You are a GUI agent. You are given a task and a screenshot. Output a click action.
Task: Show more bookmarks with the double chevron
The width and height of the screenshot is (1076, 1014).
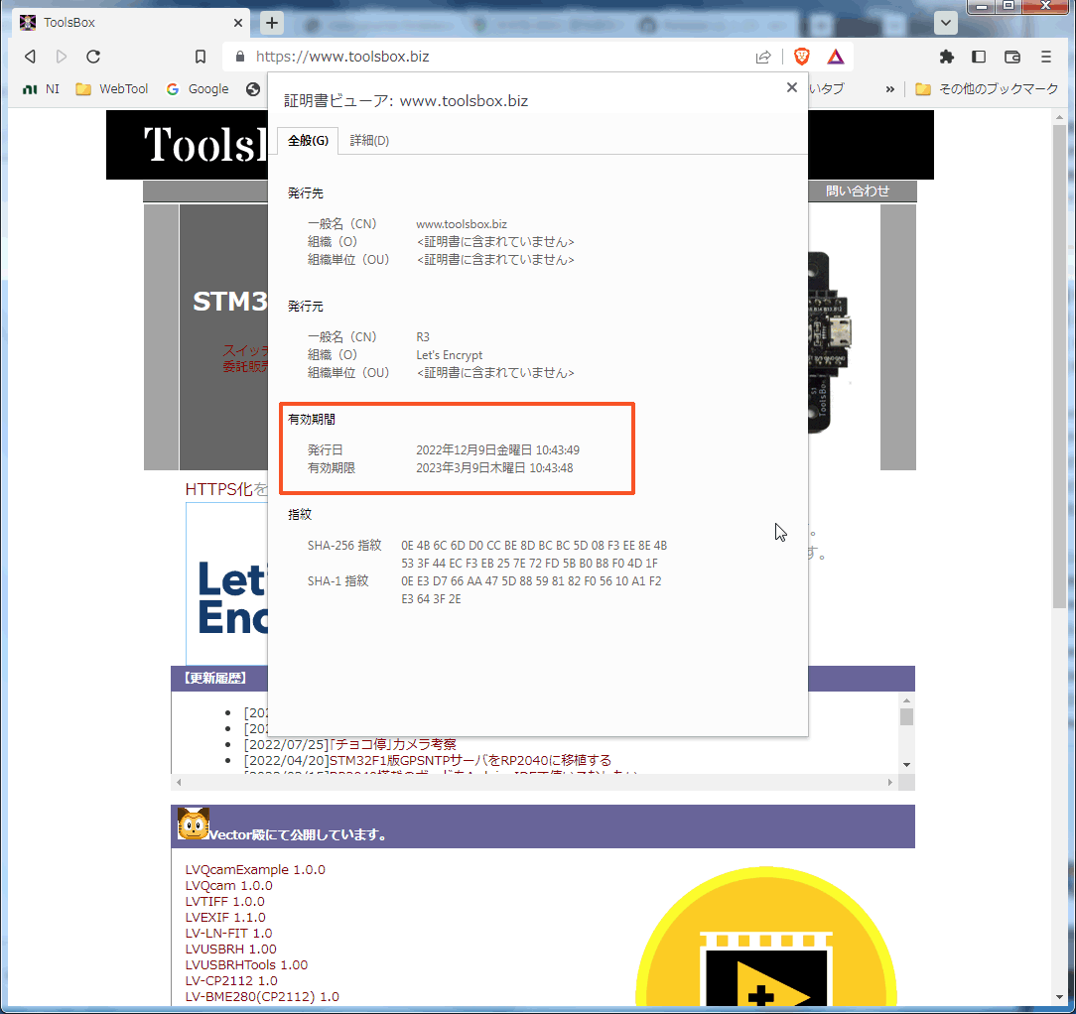[890, 89]
